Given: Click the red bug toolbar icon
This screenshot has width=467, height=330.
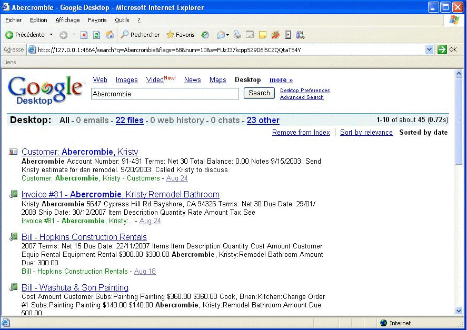Looking at the screenshot, I should [275, 35].
